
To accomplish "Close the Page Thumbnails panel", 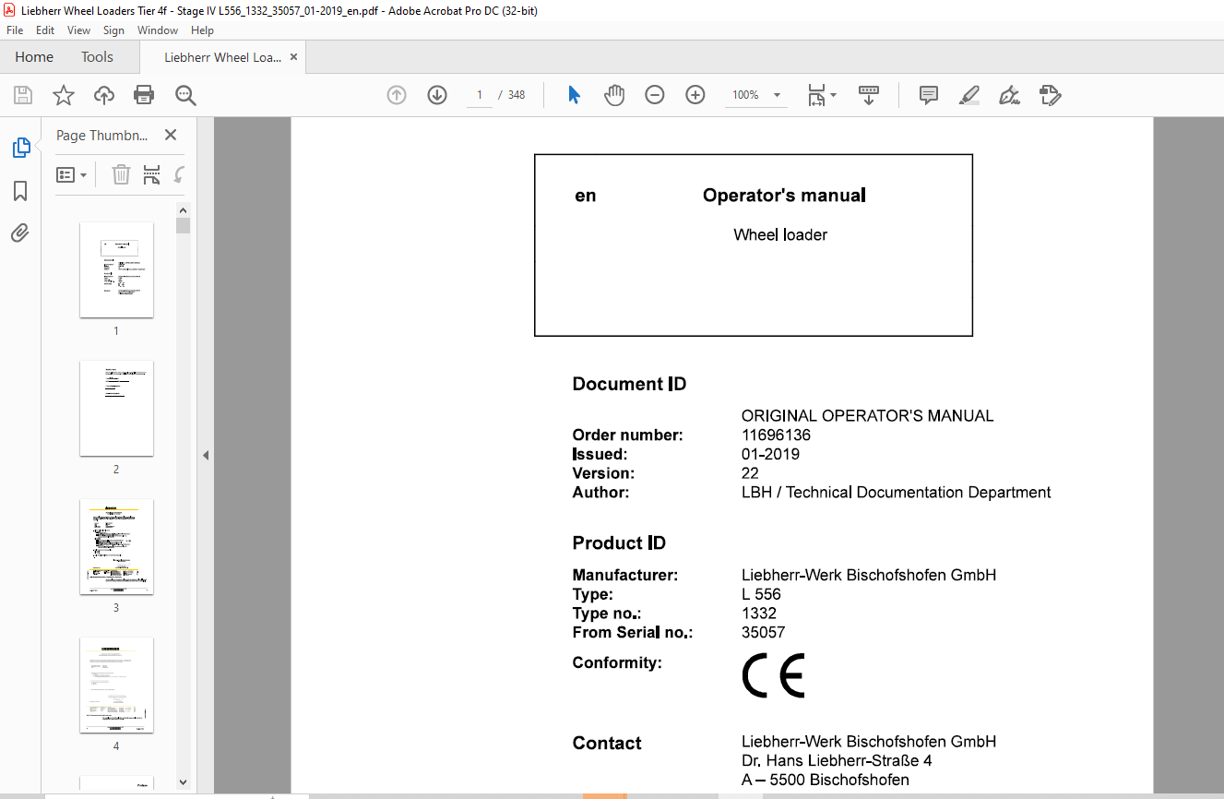I will coord(171,135).
